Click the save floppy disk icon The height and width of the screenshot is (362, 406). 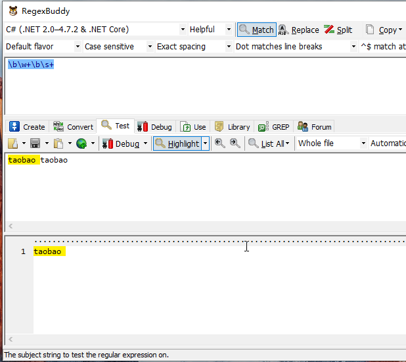click(35, 143)
